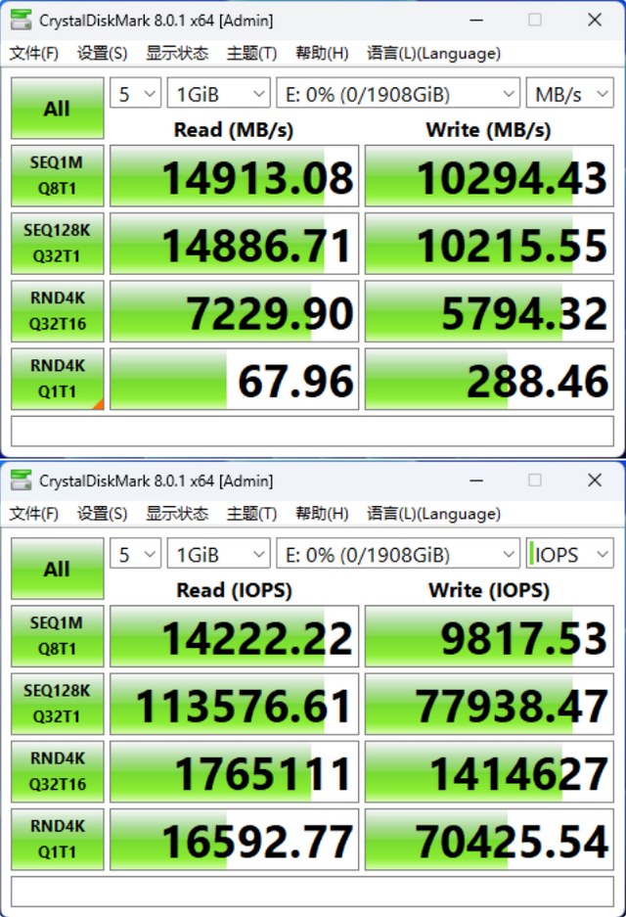The height and width of the screenshot is (917, 626).
Task: Start RND4K Q1T1 test in bottom window
Action: click(58, 840)
